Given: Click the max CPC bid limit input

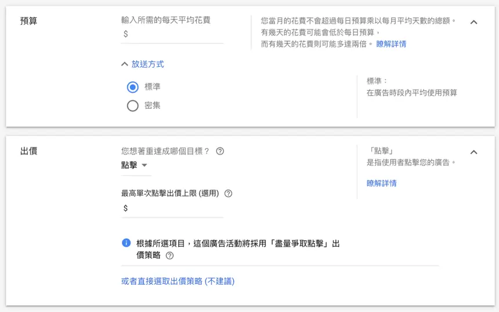Looking at the screenshot, I should coord(172,208).
